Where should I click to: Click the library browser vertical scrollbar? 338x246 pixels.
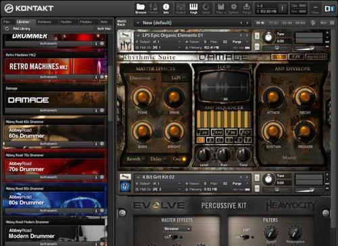tap(110, 93)
